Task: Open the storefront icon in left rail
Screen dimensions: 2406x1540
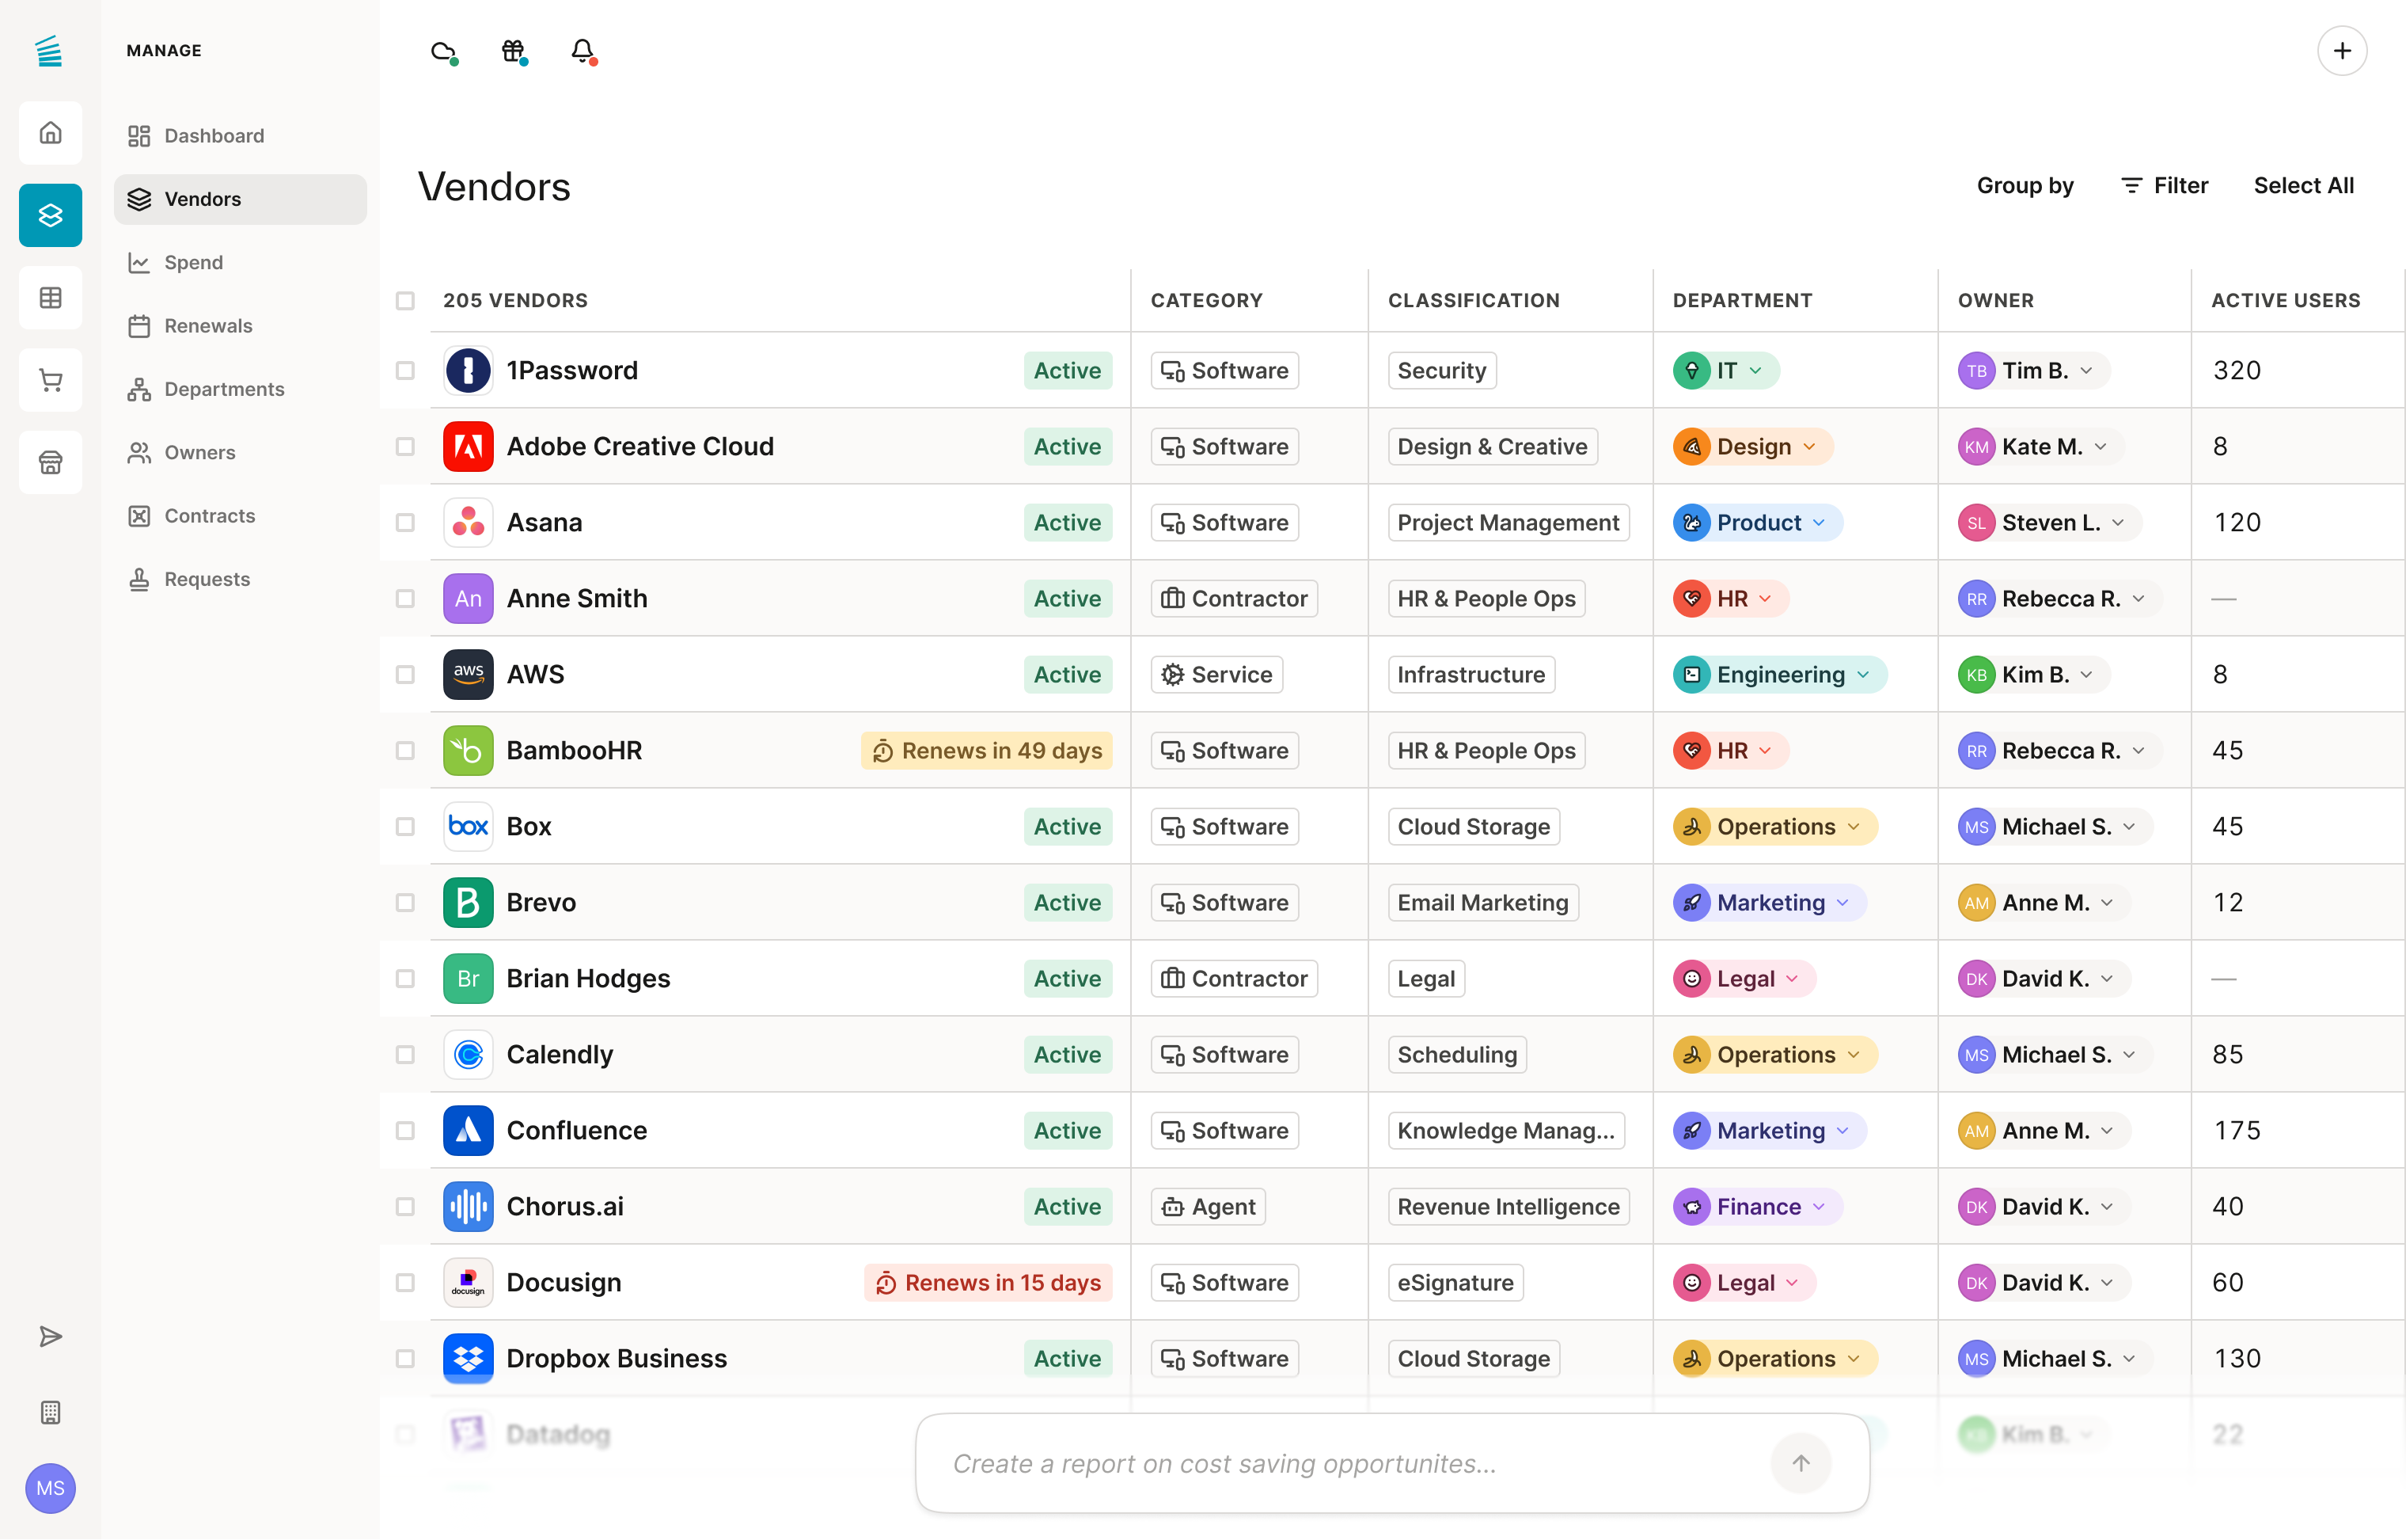Action: pos(50,462)
